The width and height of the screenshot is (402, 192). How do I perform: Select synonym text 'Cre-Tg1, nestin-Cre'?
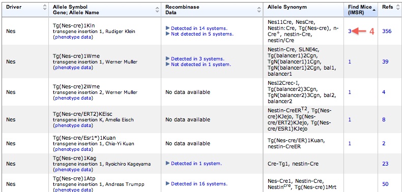tap(293, 164)
